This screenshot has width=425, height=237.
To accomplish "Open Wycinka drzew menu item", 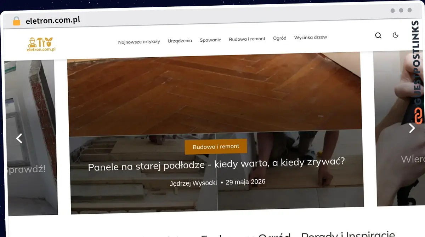I will 311,37.
